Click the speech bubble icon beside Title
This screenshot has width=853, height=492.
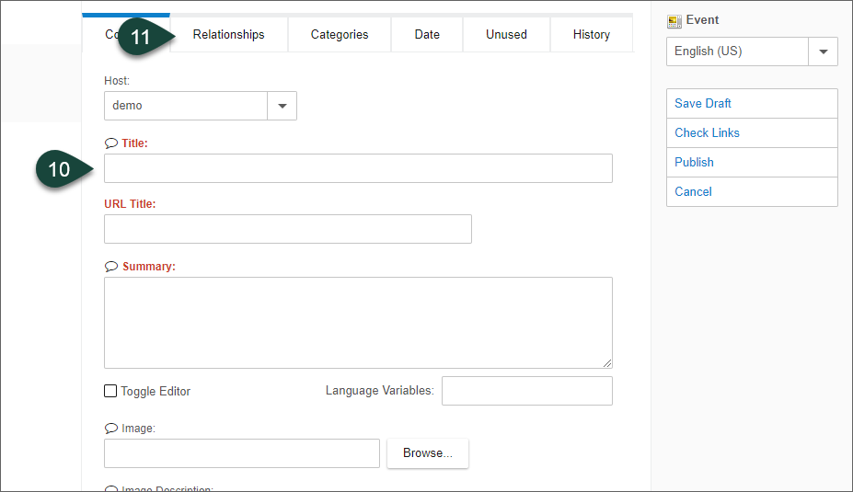tap(111, 143)
